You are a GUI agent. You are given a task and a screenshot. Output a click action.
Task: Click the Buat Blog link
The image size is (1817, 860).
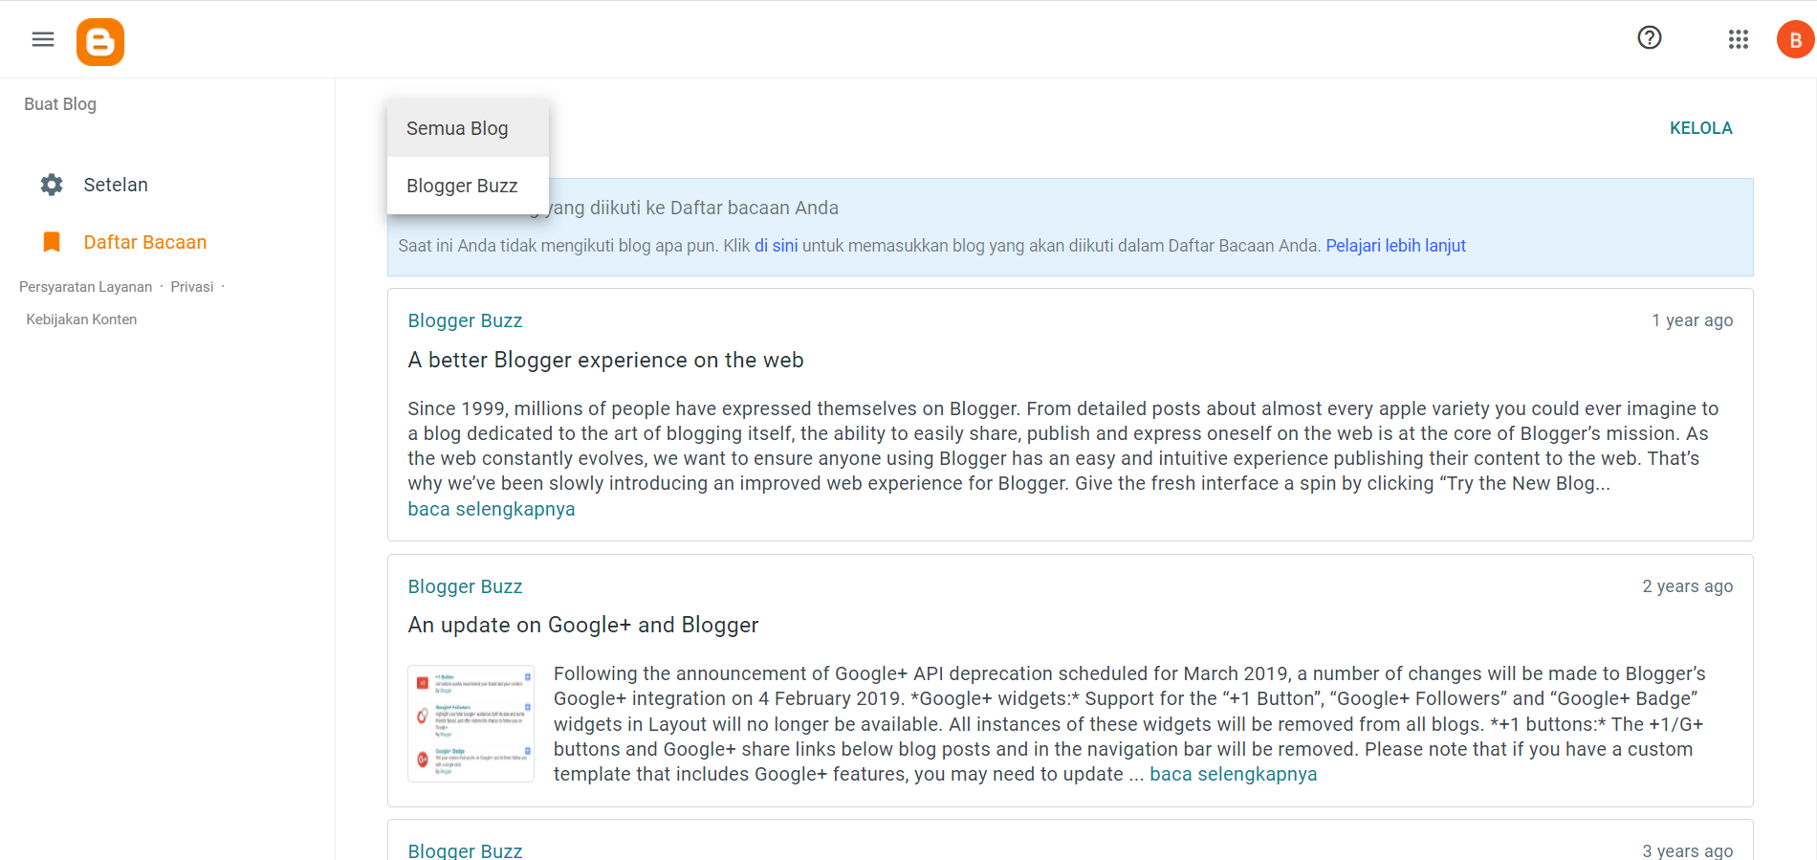(x=60, y=104)
